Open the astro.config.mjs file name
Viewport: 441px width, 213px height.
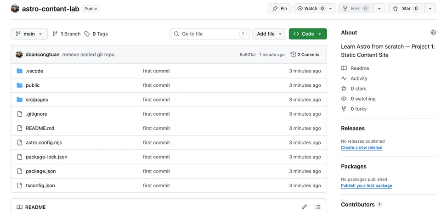tap(44, 142)
